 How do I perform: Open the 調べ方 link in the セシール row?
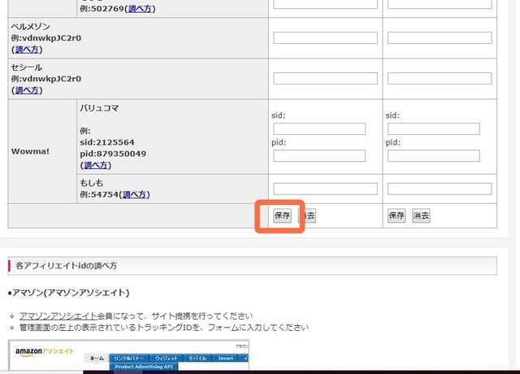(x=27, y=90)
